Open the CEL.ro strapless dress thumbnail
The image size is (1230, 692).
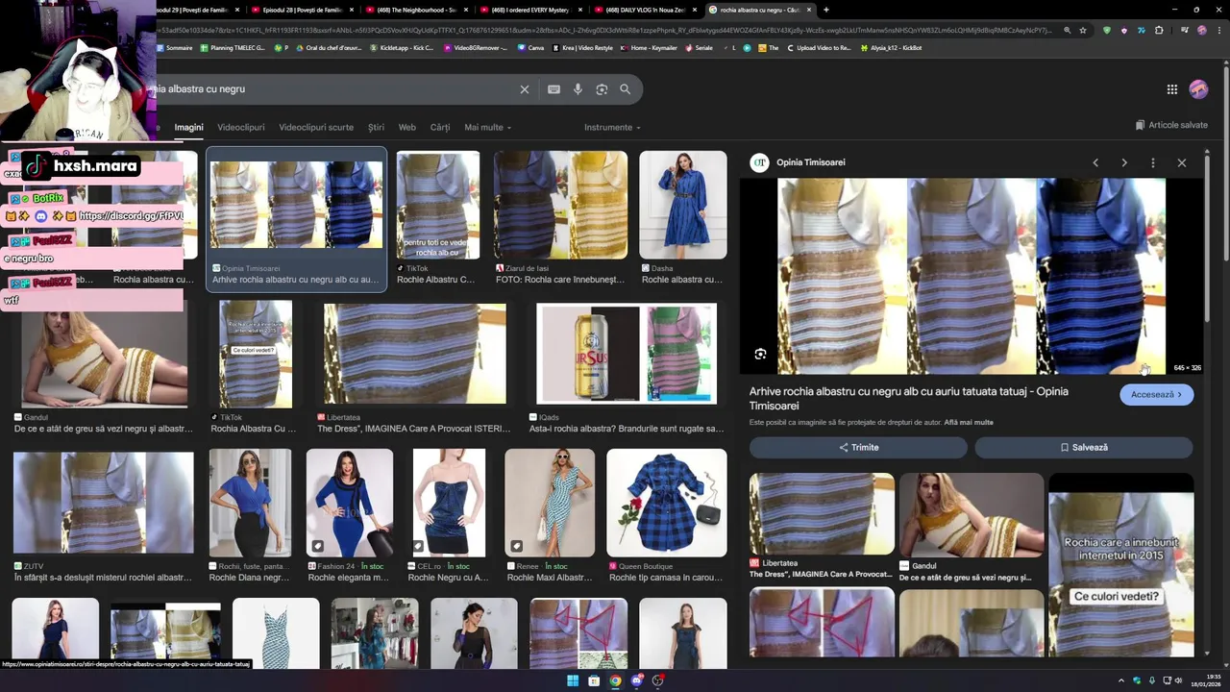tap(449, 503)
